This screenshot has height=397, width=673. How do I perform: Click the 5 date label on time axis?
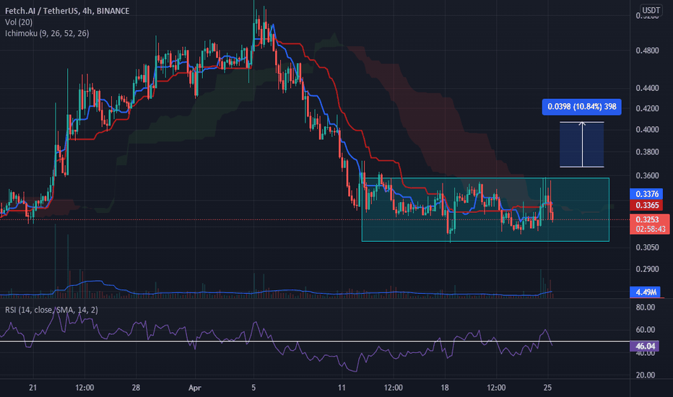253,388
